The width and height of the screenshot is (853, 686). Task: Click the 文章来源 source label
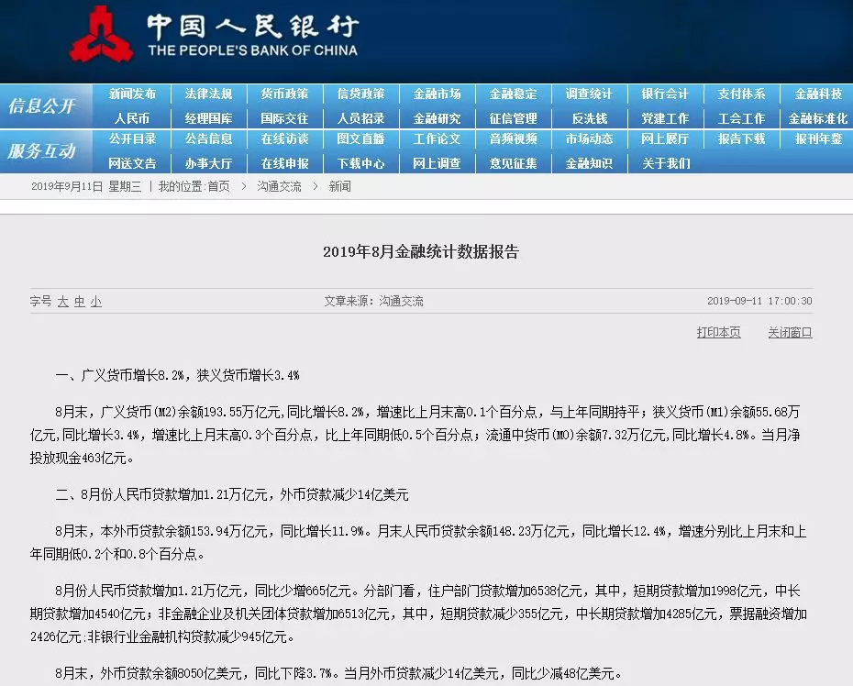coord(373,301)
